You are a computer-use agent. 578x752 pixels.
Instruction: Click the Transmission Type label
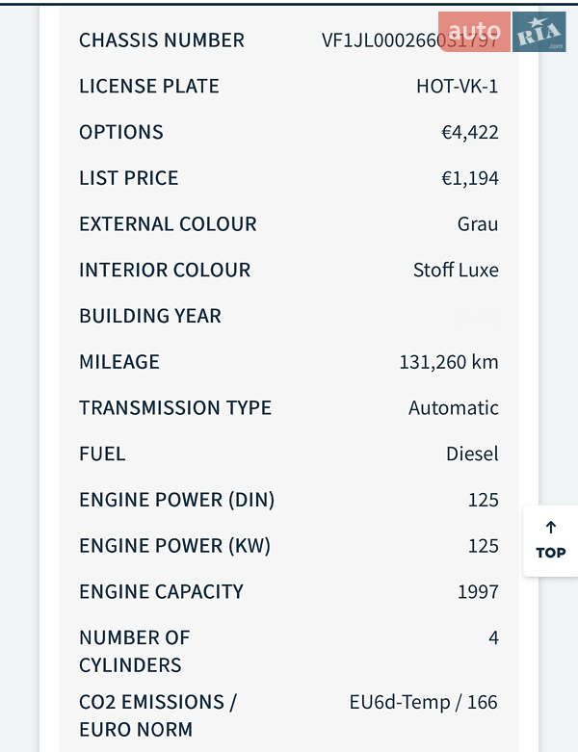pos(175,408)
